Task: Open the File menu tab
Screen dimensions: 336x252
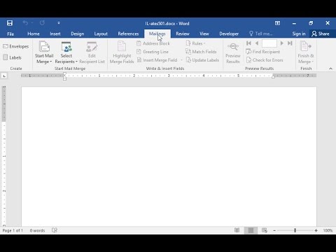Action: pos(10,34)
